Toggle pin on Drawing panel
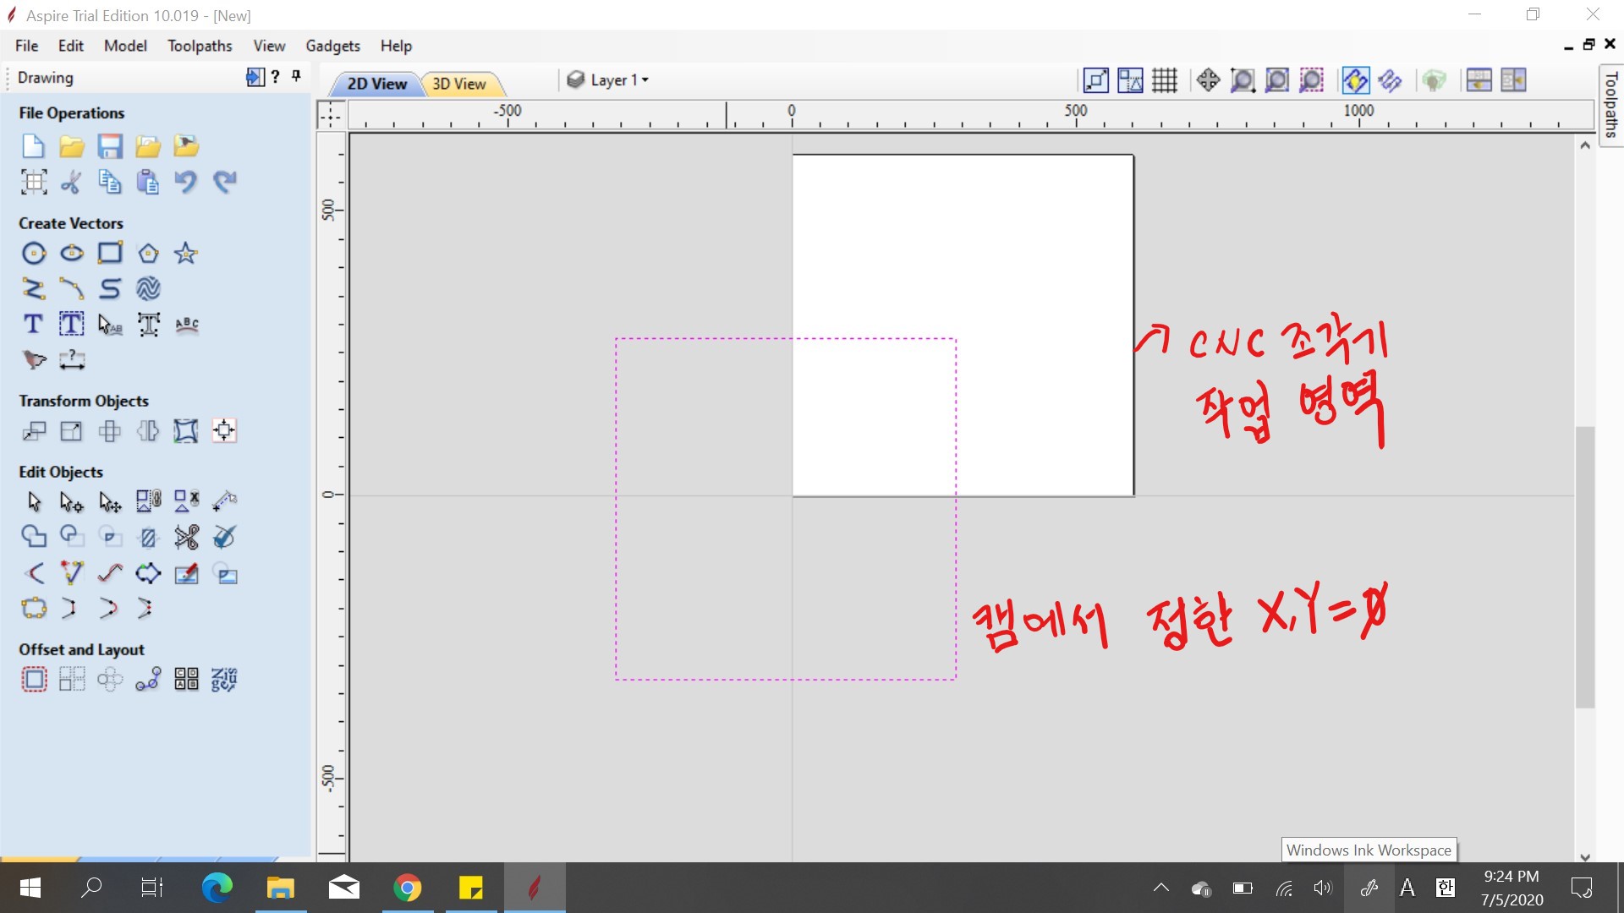 point(296,77)
